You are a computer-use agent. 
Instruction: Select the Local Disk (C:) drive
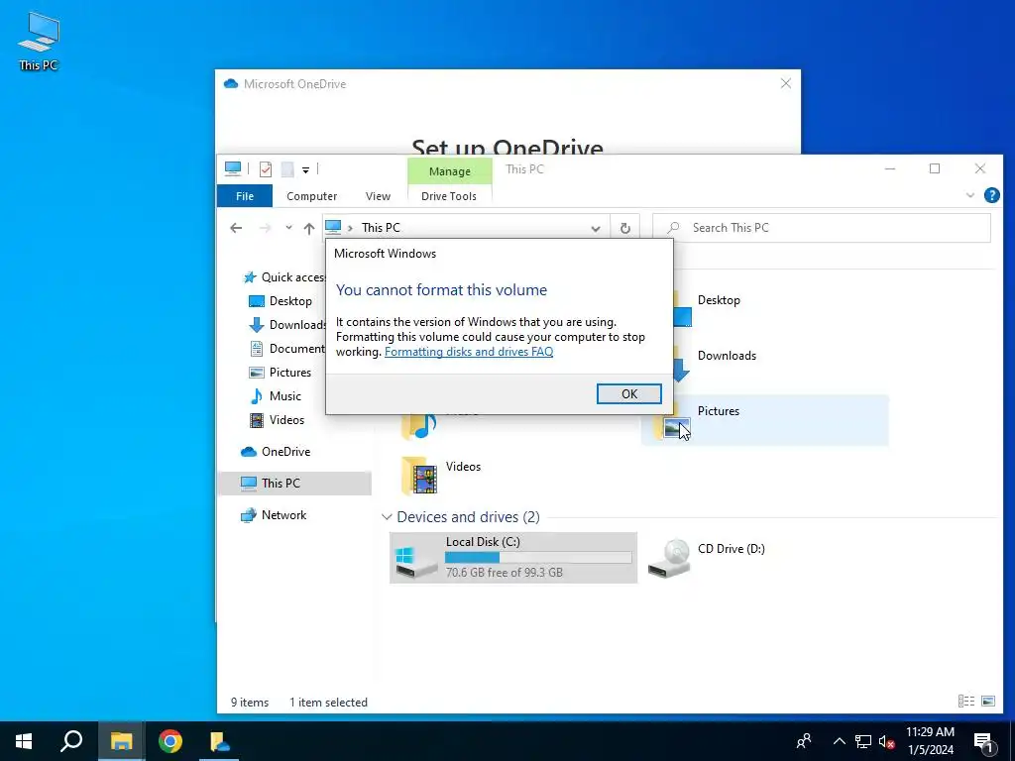[x=512, y=557]
